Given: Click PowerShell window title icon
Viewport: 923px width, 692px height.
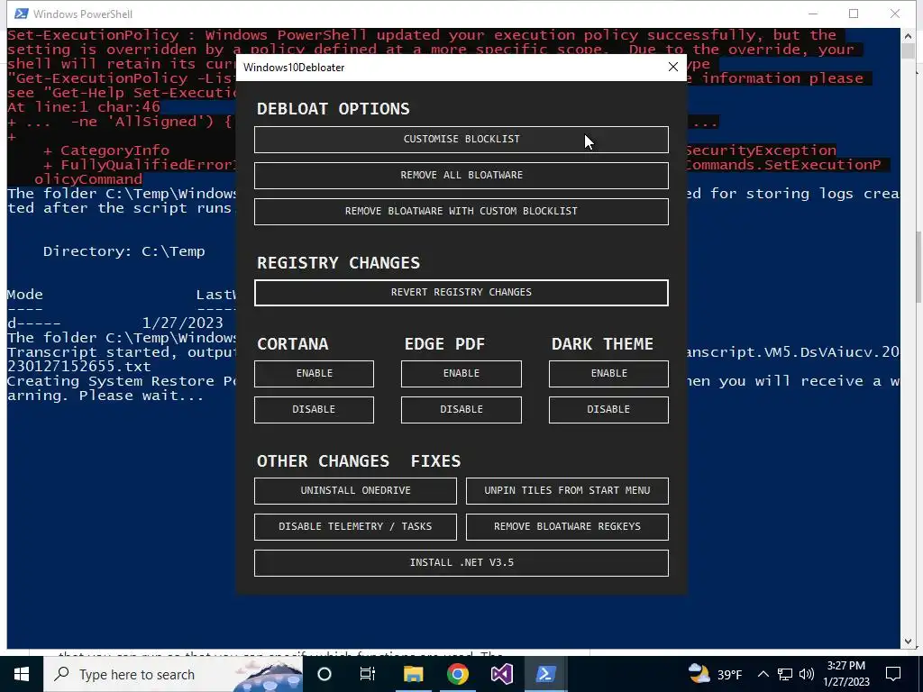Looking at the screenshot, I should (x=22, y=14).
